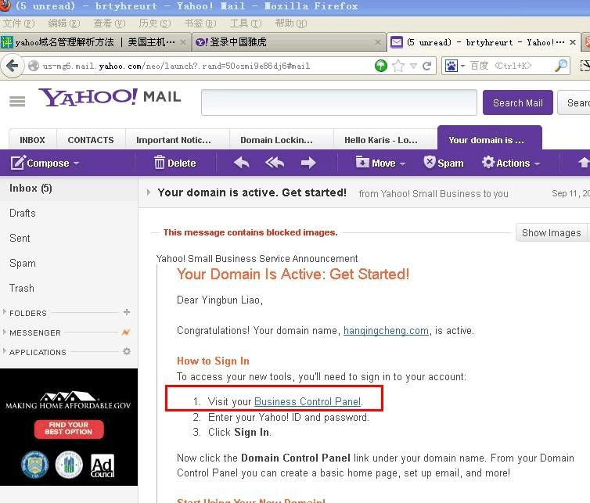
Task: Open the Yahoo hamburger menu icon
Action: pos(16,102)
